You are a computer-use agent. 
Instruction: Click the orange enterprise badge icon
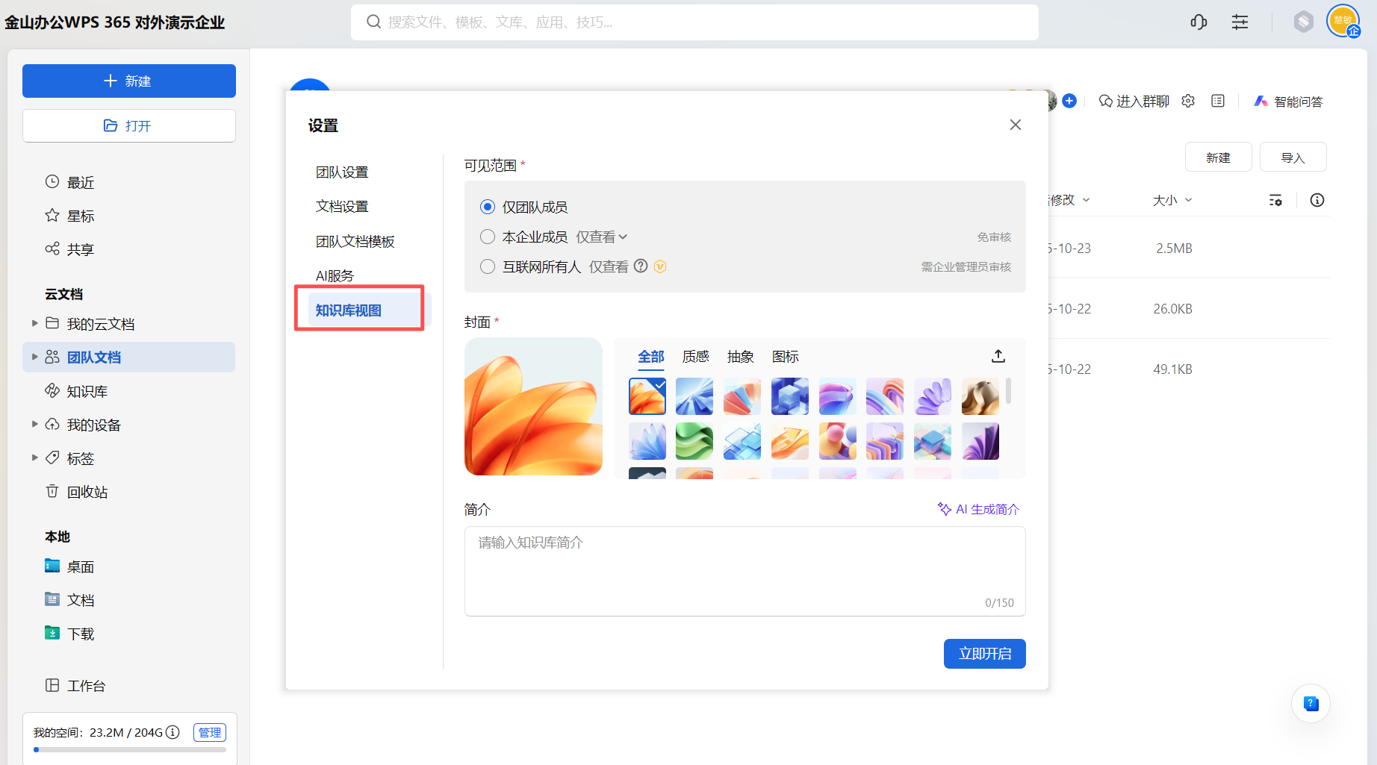pyautogui.click(x=660, y=266)
